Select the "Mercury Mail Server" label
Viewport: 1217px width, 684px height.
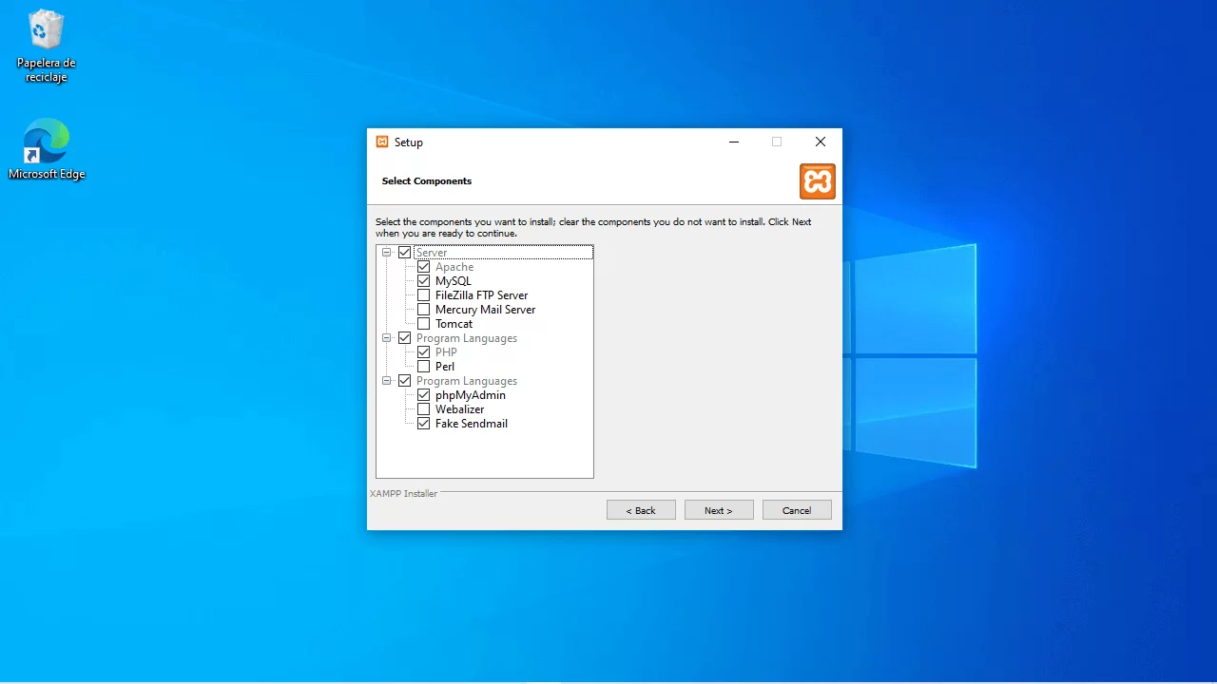point(486,310)
